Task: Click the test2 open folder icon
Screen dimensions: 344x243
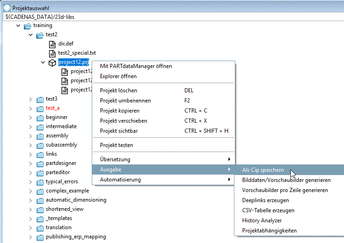Action: (x=40, y=35)
